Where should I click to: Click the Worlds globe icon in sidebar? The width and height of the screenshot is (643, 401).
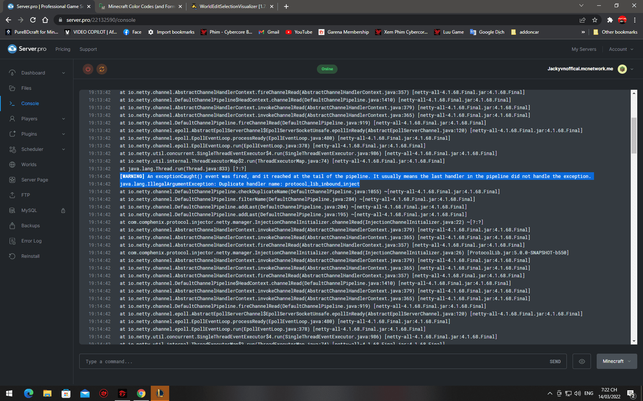[x=12, y=165]
